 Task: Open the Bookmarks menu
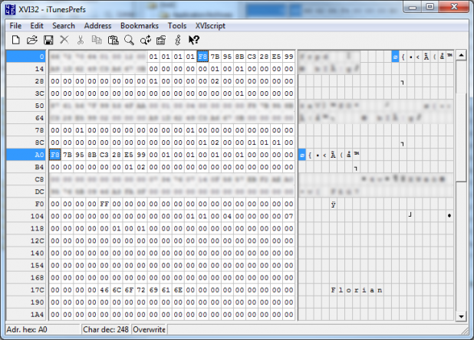(139, 25)
